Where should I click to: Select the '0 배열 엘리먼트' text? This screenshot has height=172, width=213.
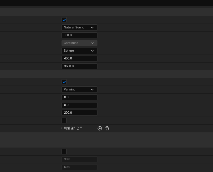coord(72,128)
